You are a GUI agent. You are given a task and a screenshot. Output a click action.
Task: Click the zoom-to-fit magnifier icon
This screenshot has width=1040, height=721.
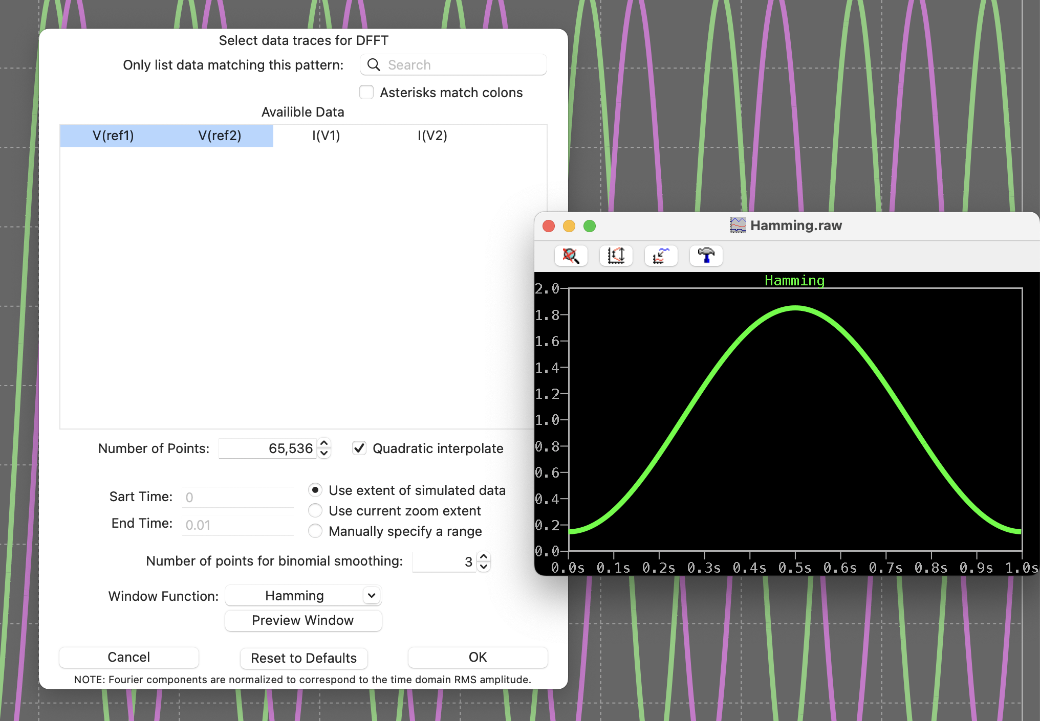point(571,256)
